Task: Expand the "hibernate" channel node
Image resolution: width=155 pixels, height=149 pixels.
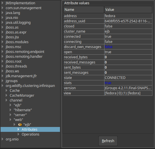Action: (11, 110)
